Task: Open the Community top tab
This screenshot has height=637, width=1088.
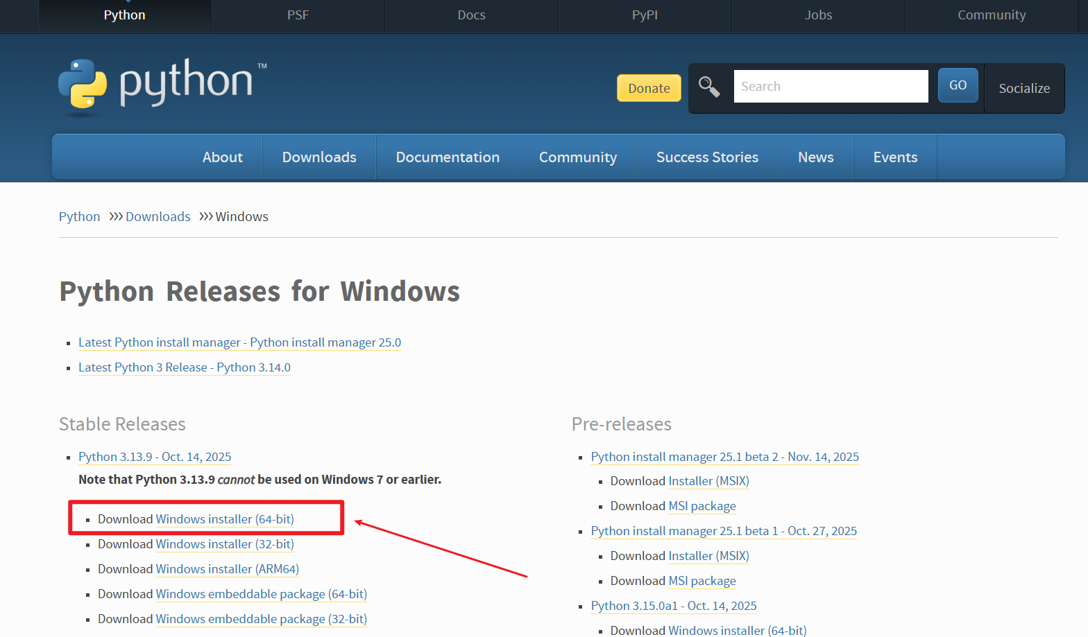Action: 992,15
